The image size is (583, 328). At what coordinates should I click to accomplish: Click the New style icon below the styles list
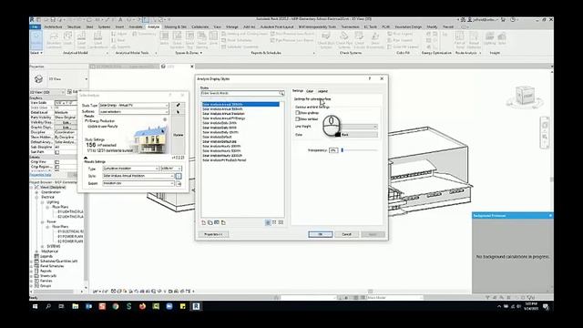tap(204, 222)
